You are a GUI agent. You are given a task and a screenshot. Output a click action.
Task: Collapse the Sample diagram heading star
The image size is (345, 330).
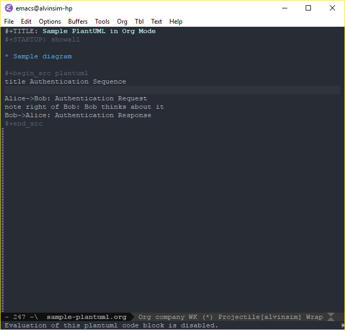[x=7, y=56]
